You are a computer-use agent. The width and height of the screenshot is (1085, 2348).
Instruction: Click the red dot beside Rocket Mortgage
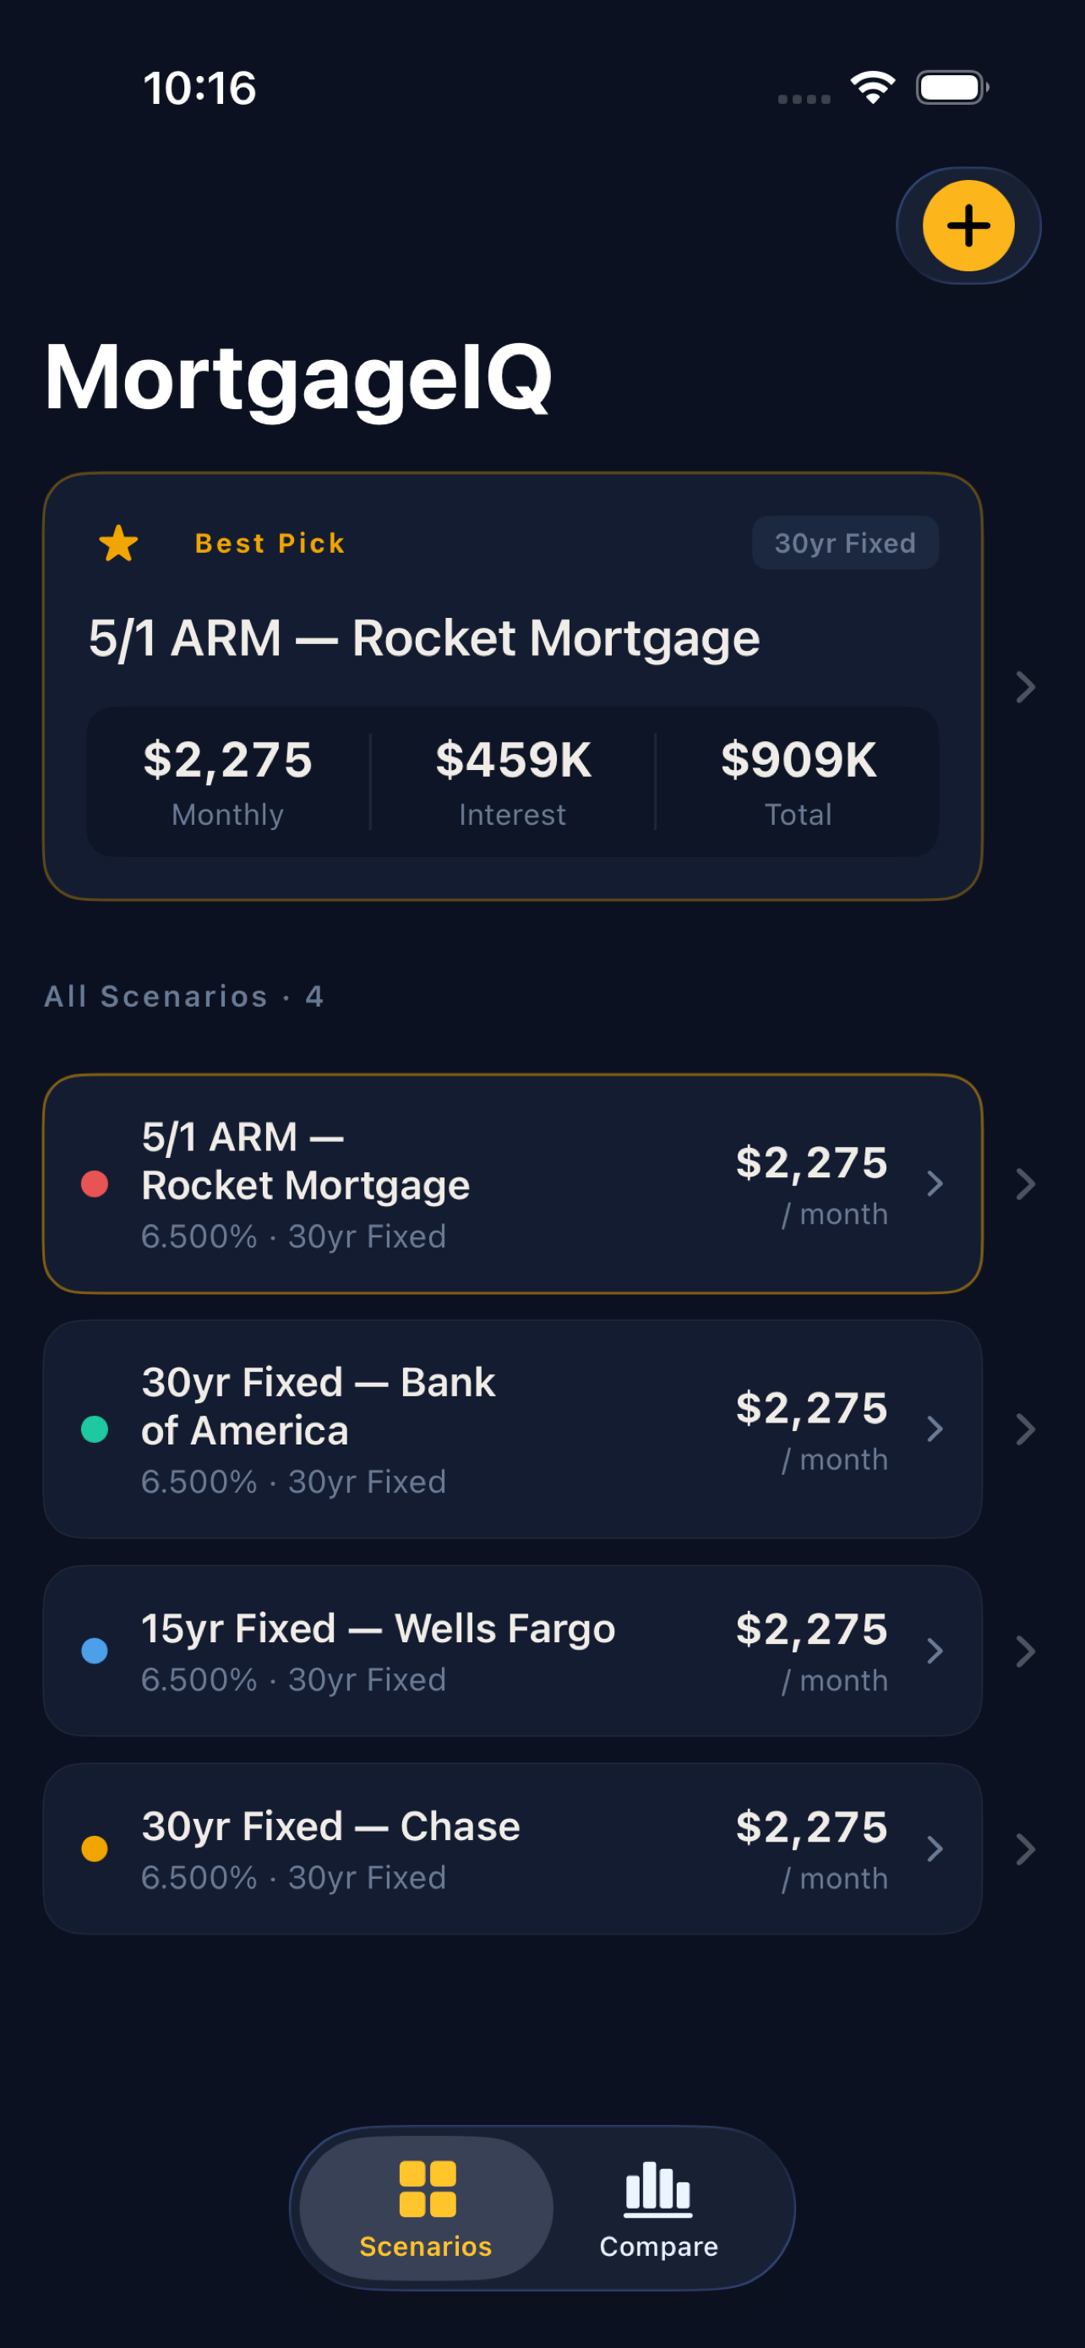coord(95,1184)
